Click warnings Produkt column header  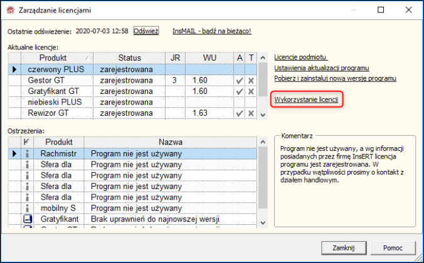[x=59, y=142]
